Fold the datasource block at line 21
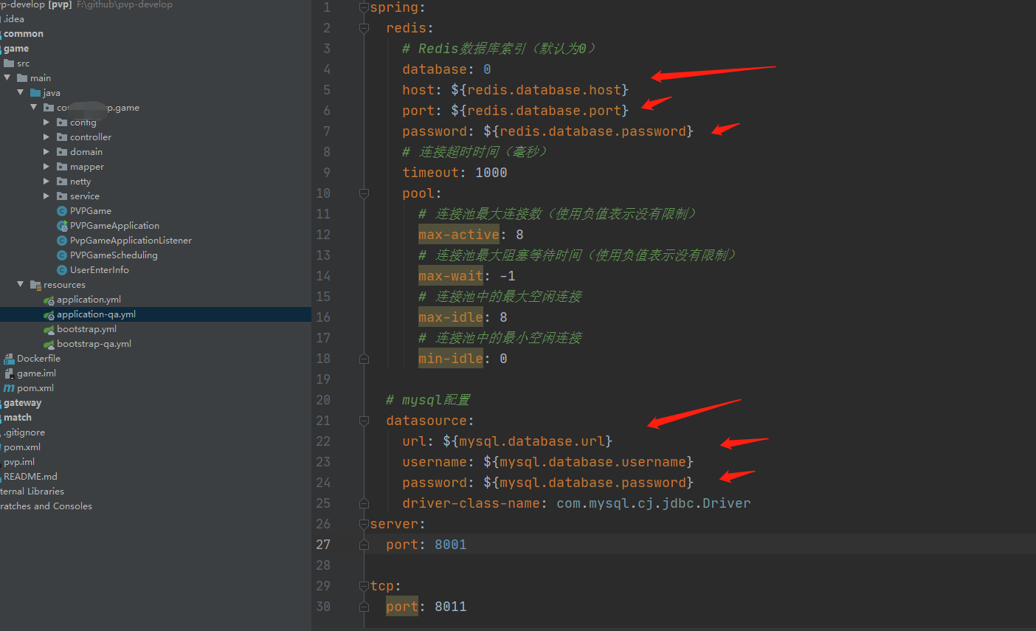 point(364,421)
